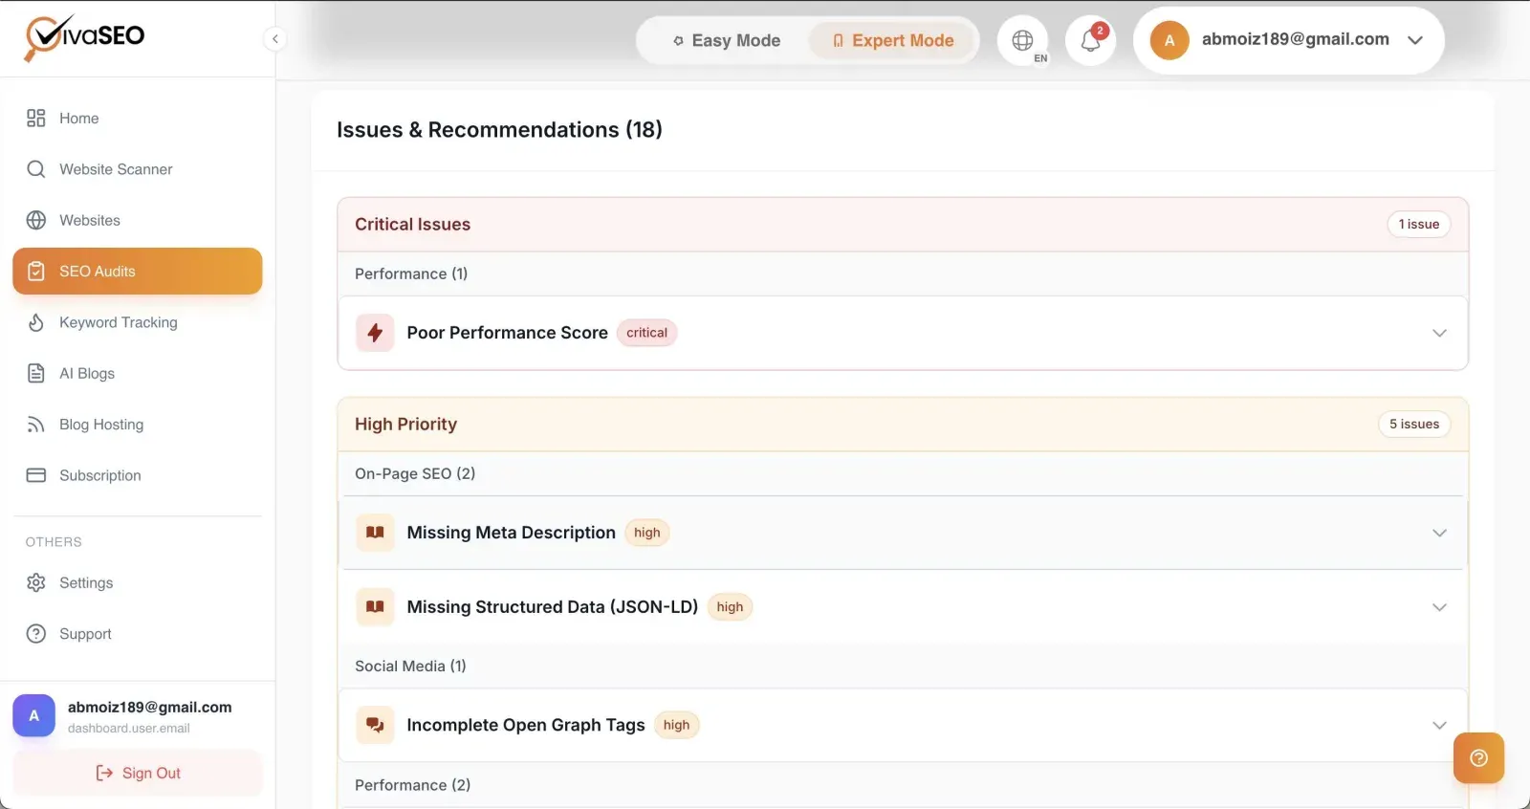
Task: Click the orange avatar A in header
Action: point(1169,40)
